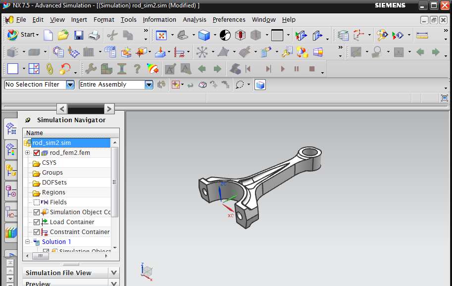Click the Print icon
This screenshot has width=452, height=286.
(x=94, y=35)
